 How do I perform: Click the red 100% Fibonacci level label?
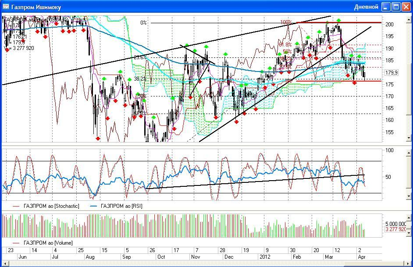point(286,22)
